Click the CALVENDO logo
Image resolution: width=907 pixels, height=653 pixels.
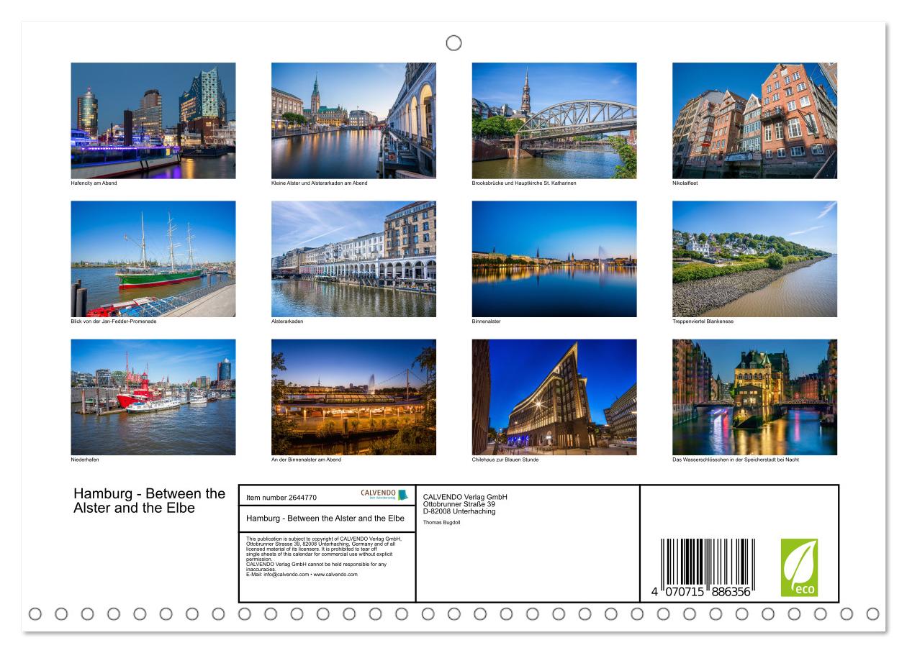[384, 495]
